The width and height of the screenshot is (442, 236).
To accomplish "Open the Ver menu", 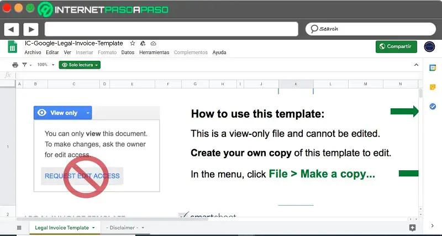I will [67, 53].
